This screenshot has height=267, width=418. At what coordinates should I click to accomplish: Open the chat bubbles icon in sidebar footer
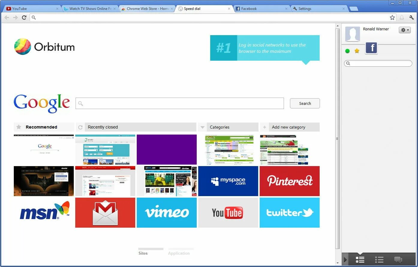tap(398, 259)
